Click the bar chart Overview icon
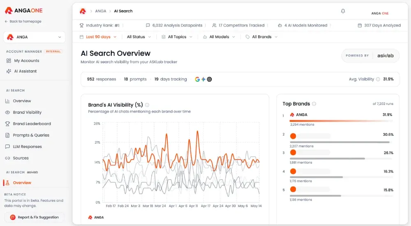The height and width of the screenshot is (226, 411). (7, 101)
